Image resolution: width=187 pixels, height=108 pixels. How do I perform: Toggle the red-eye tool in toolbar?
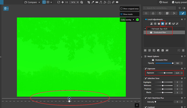117,2
